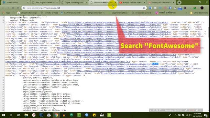Open the Directorate General bookmark
This screenshot has width=210, height=118.
(x=142, y=13)
